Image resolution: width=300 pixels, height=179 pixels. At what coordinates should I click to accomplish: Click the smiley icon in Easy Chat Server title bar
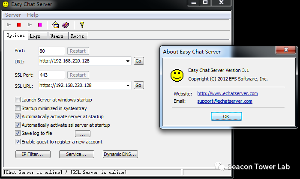[6, 4]
